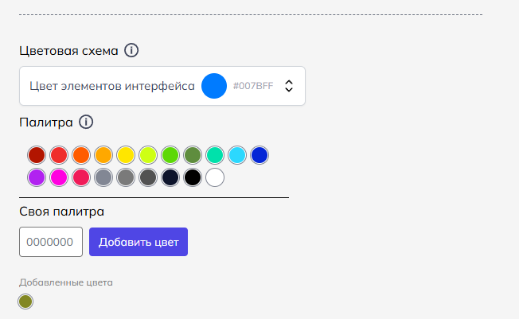
Task: Select the light cyan swatch
Action: 237,155
